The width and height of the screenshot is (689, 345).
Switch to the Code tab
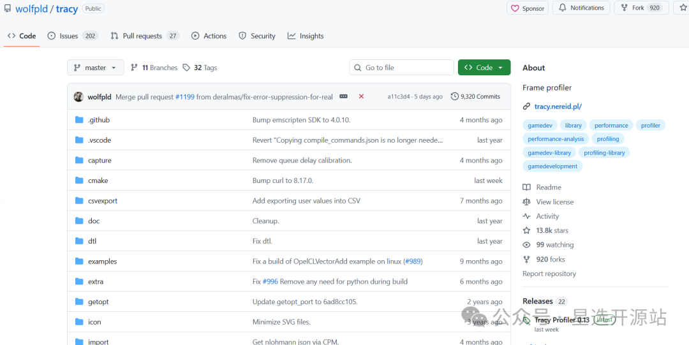point(22,36)
